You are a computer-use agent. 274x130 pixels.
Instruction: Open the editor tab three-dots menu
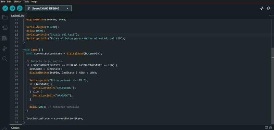click(x=271, y=15)
